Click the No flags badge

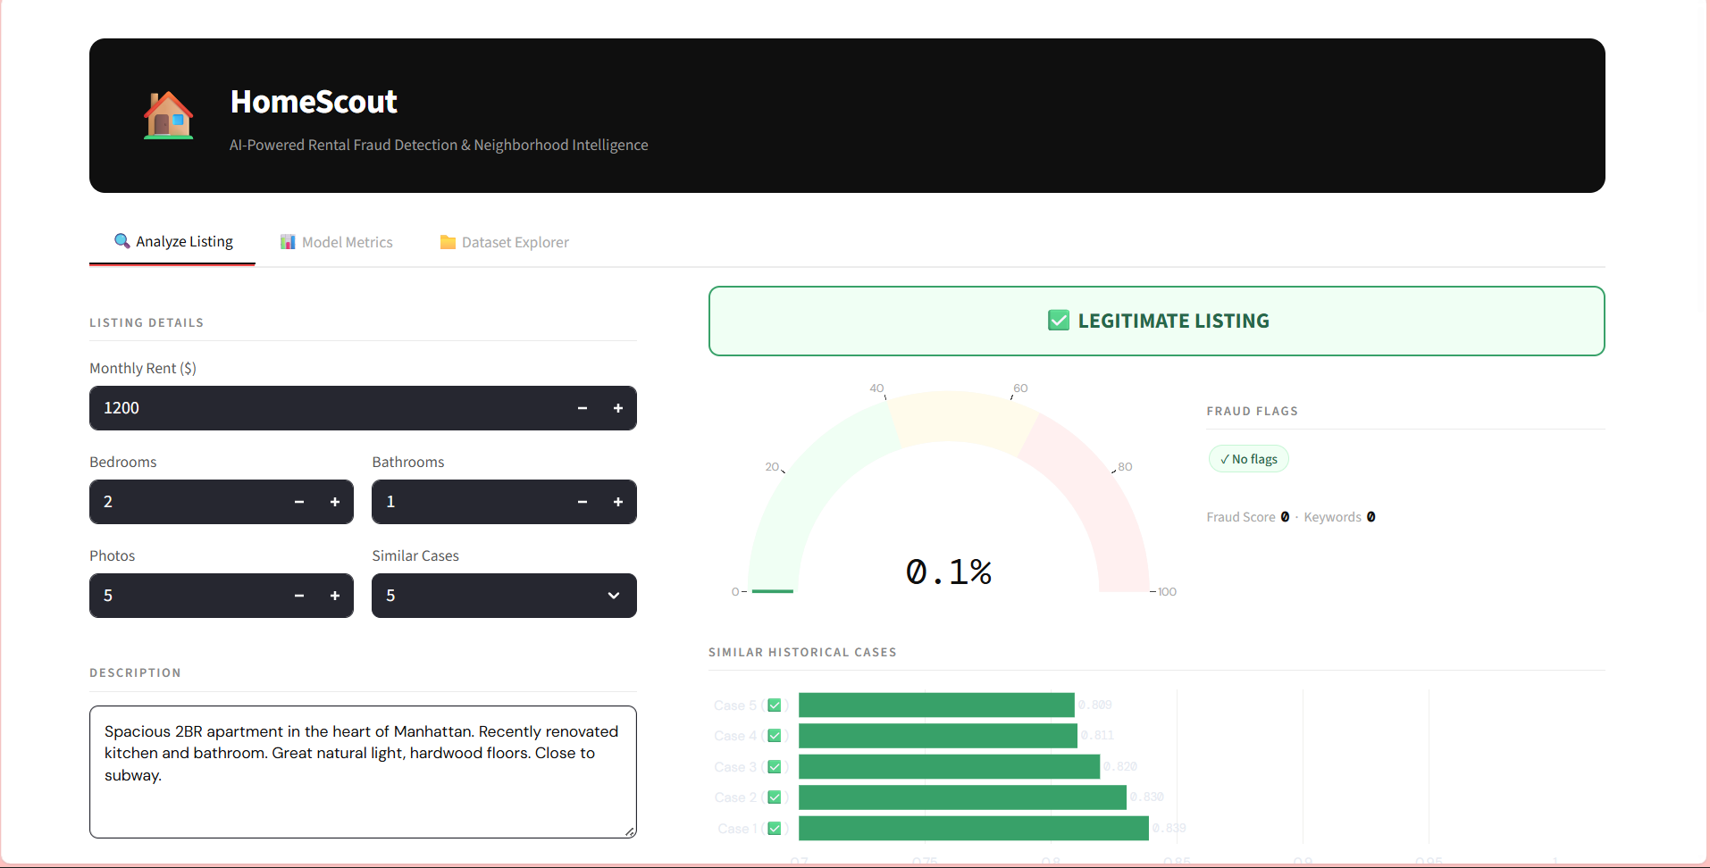(1248, 458)
